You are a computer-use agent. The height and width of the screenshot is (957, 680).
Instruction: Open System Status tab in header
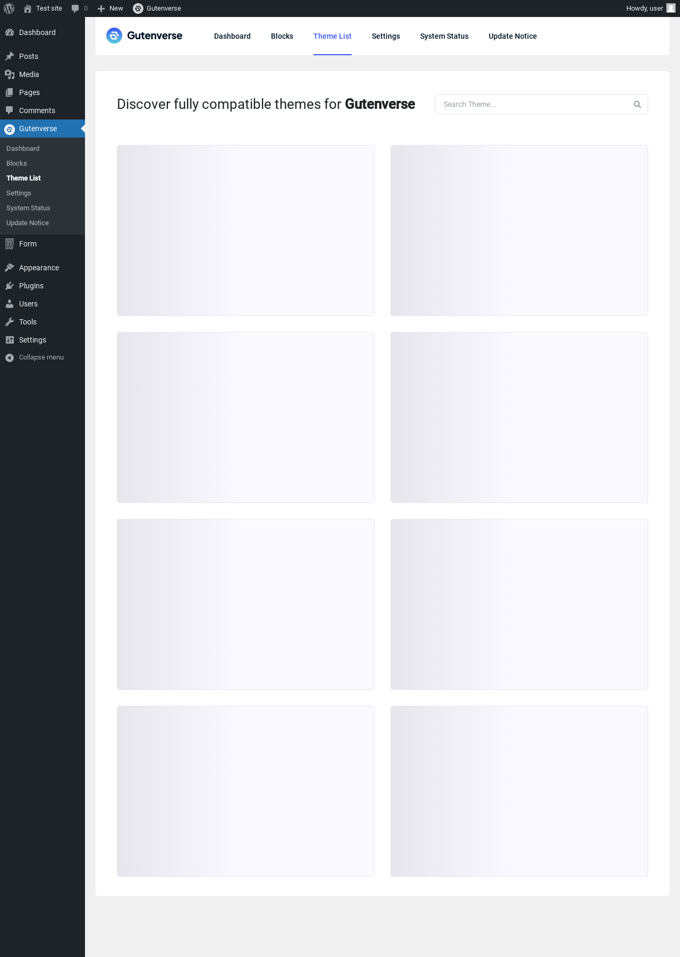444,36
